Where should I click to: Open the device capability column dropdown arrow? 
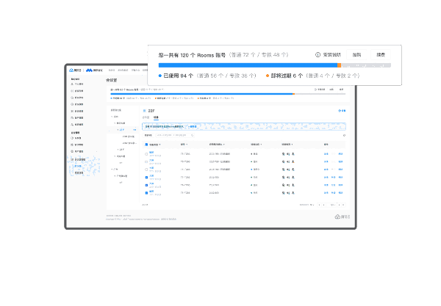[x=292, y=145]
